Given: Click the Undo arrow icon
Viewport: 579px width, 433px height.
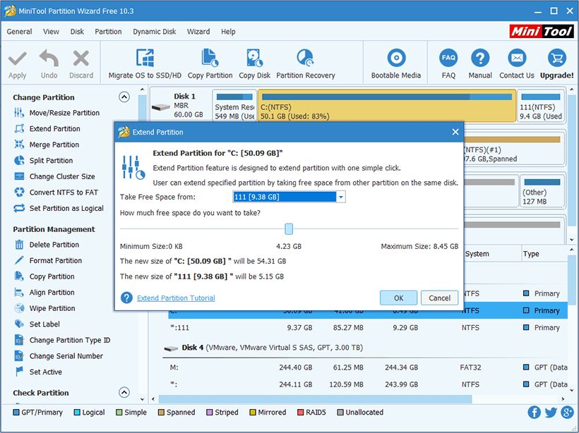Looking at the screenshot, I should tap(49, 59).
